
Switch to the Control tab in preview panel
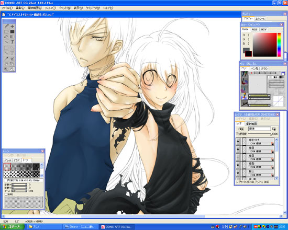click(x=260, y=19)
